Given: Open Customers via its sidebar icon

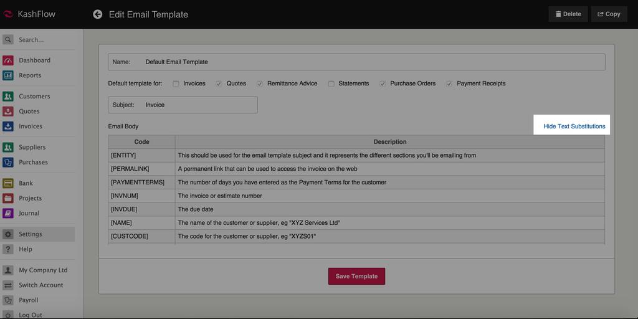Looking at the screenshot, I should [8, 97].
